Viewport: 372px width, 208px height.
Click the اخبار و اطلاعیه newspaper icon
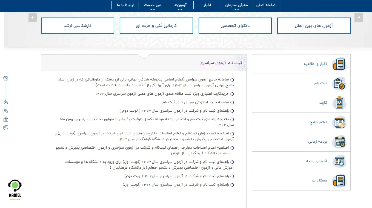pos(339,64)
